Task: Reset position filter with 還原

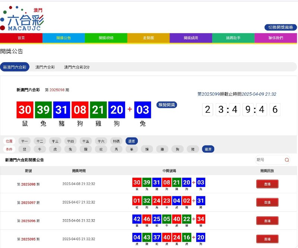Action: (131, 141)
